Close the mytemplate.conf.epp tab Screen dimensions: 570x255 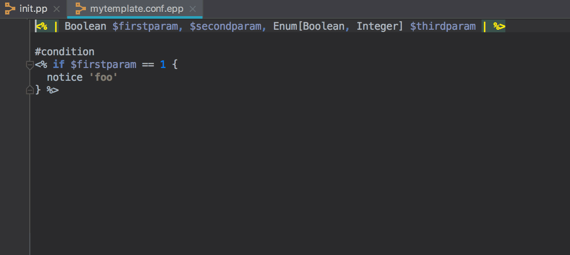(x=193, y=9)
